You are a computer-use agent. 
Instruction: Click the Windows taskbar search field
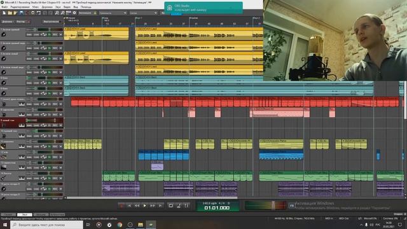(x=47, y=225)
